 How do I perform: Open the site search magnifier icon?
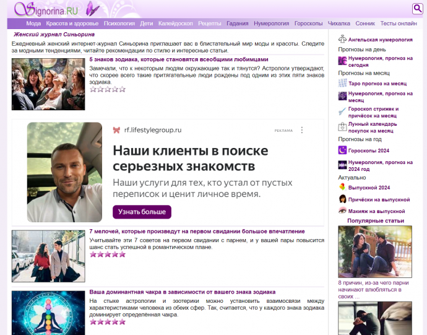(x=418, y=9)
